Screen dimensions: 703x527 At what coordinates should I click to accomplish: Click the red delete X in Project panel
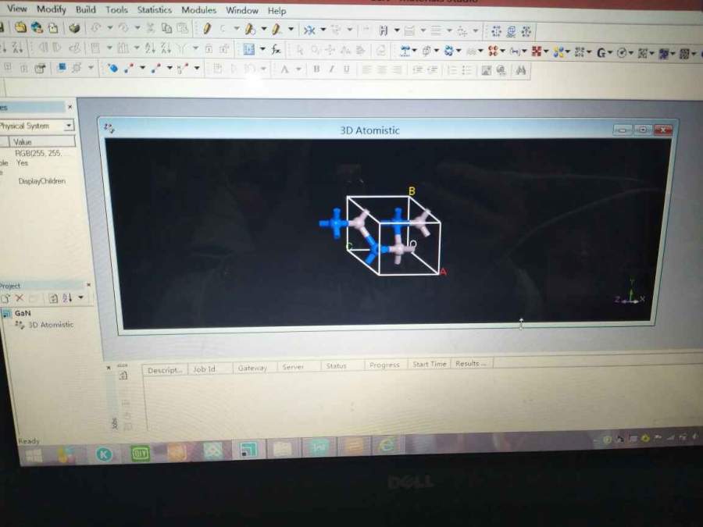[20, 298]
